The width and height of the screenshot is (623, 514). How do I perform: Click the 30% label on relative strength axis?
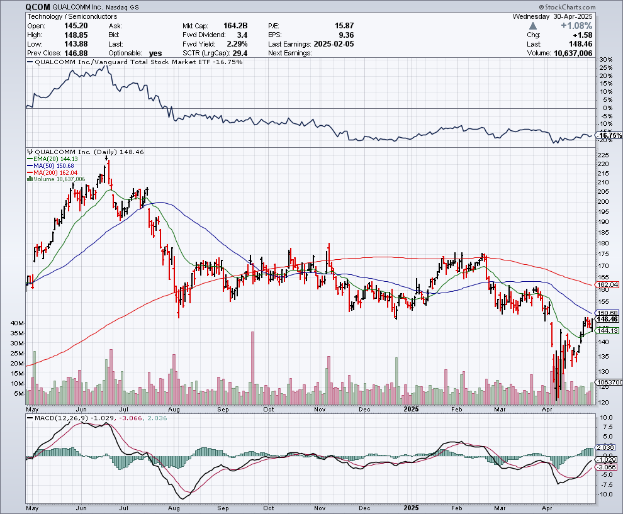tap(606, 60)
